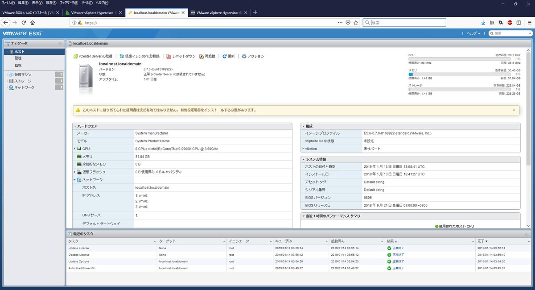The image size is (535, 290).
Task: Open 仮想マシンの作成/登録 wizard
Action: (x=140, y=56)
